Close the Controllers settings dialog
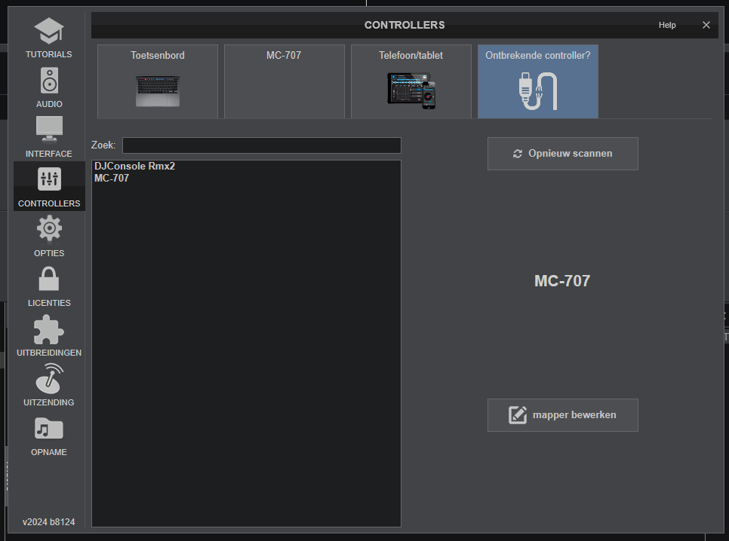 [706, 25]
